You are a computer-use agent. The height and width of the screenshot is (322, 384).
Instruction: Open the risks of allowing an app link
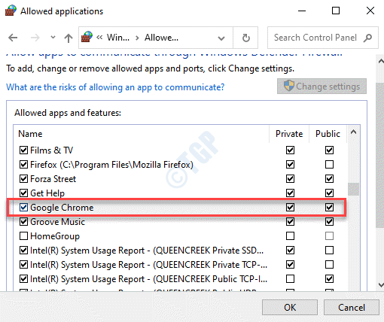click(115, 87)
